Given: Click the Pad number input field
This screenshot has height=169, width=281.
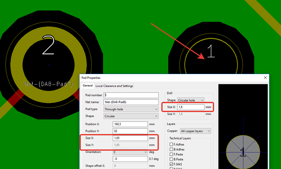Looking at the screenshot, I should pos(131,95).
